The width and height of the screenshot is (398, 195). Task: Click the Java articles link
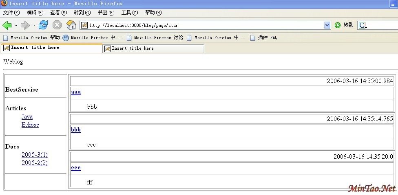coord(27,117)
